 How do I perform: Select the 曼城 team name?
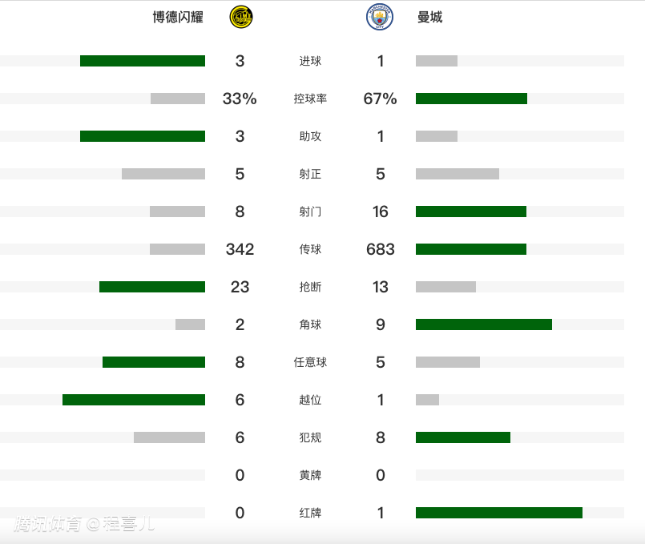429,17
